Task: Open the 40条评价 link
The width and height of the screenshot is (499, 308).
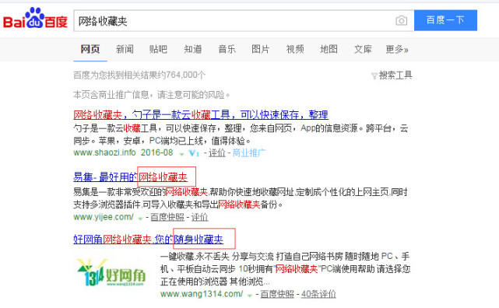Action: click(318, 294)
